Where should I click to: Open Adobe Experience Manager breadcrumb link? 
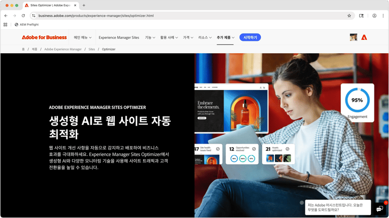63,49
